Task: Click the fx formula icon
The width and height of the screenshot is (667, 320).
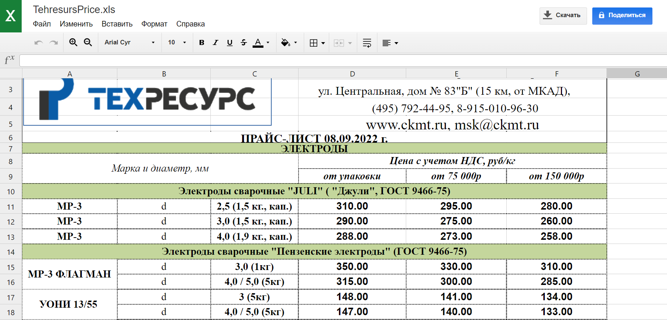Action: [x=9, y=60]
